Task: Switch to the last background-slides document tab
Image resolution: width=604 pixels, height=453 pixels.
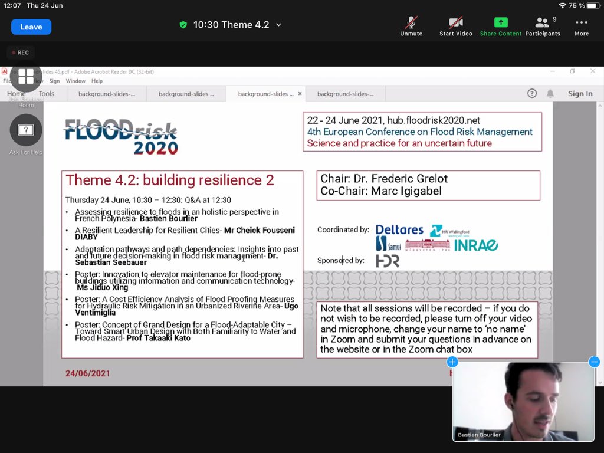Action: [x=345, y=94]
